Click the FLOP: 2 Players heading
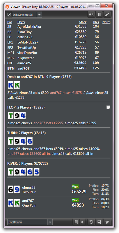Image resolution: width=119 pixels, height=233 pixels. pyautogui.click(x=26, y=107)
